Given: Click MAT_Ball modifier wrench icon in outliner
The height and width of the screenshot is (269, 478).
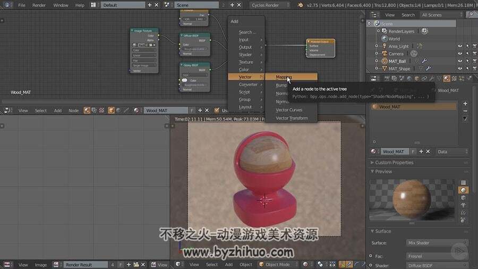Looking at the screenshot, I should pos(424,61).
